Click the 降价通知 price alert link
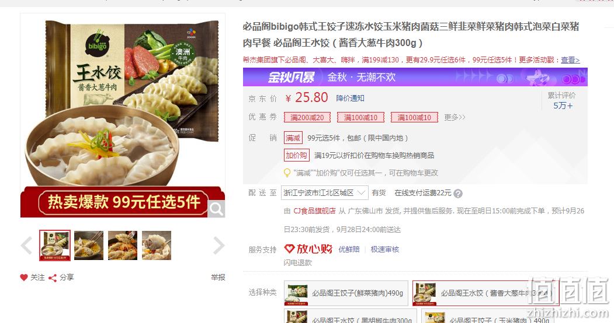 [x=350, y=98]
